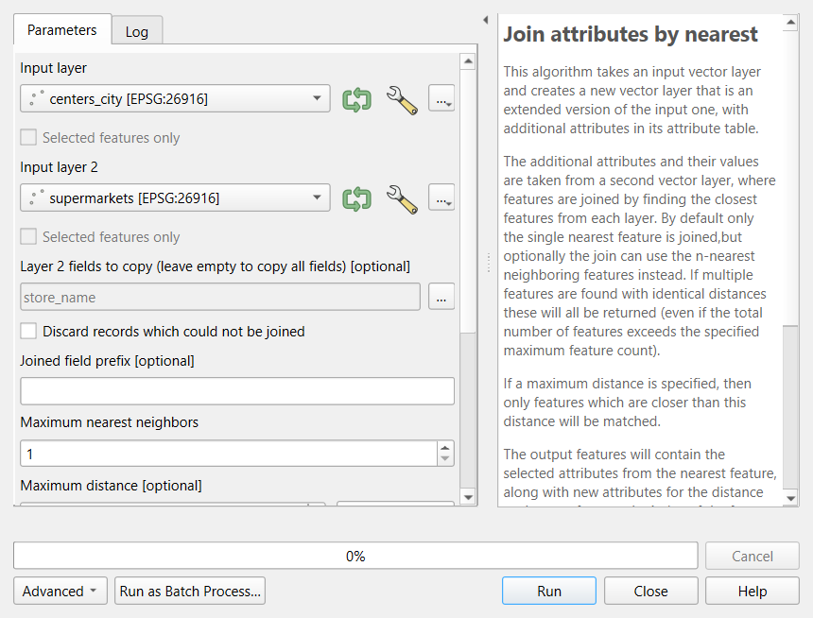Click browse button next to centers_city layer
Image resolution: width=813 pixels, height=618 pixels.
point(441,98)
